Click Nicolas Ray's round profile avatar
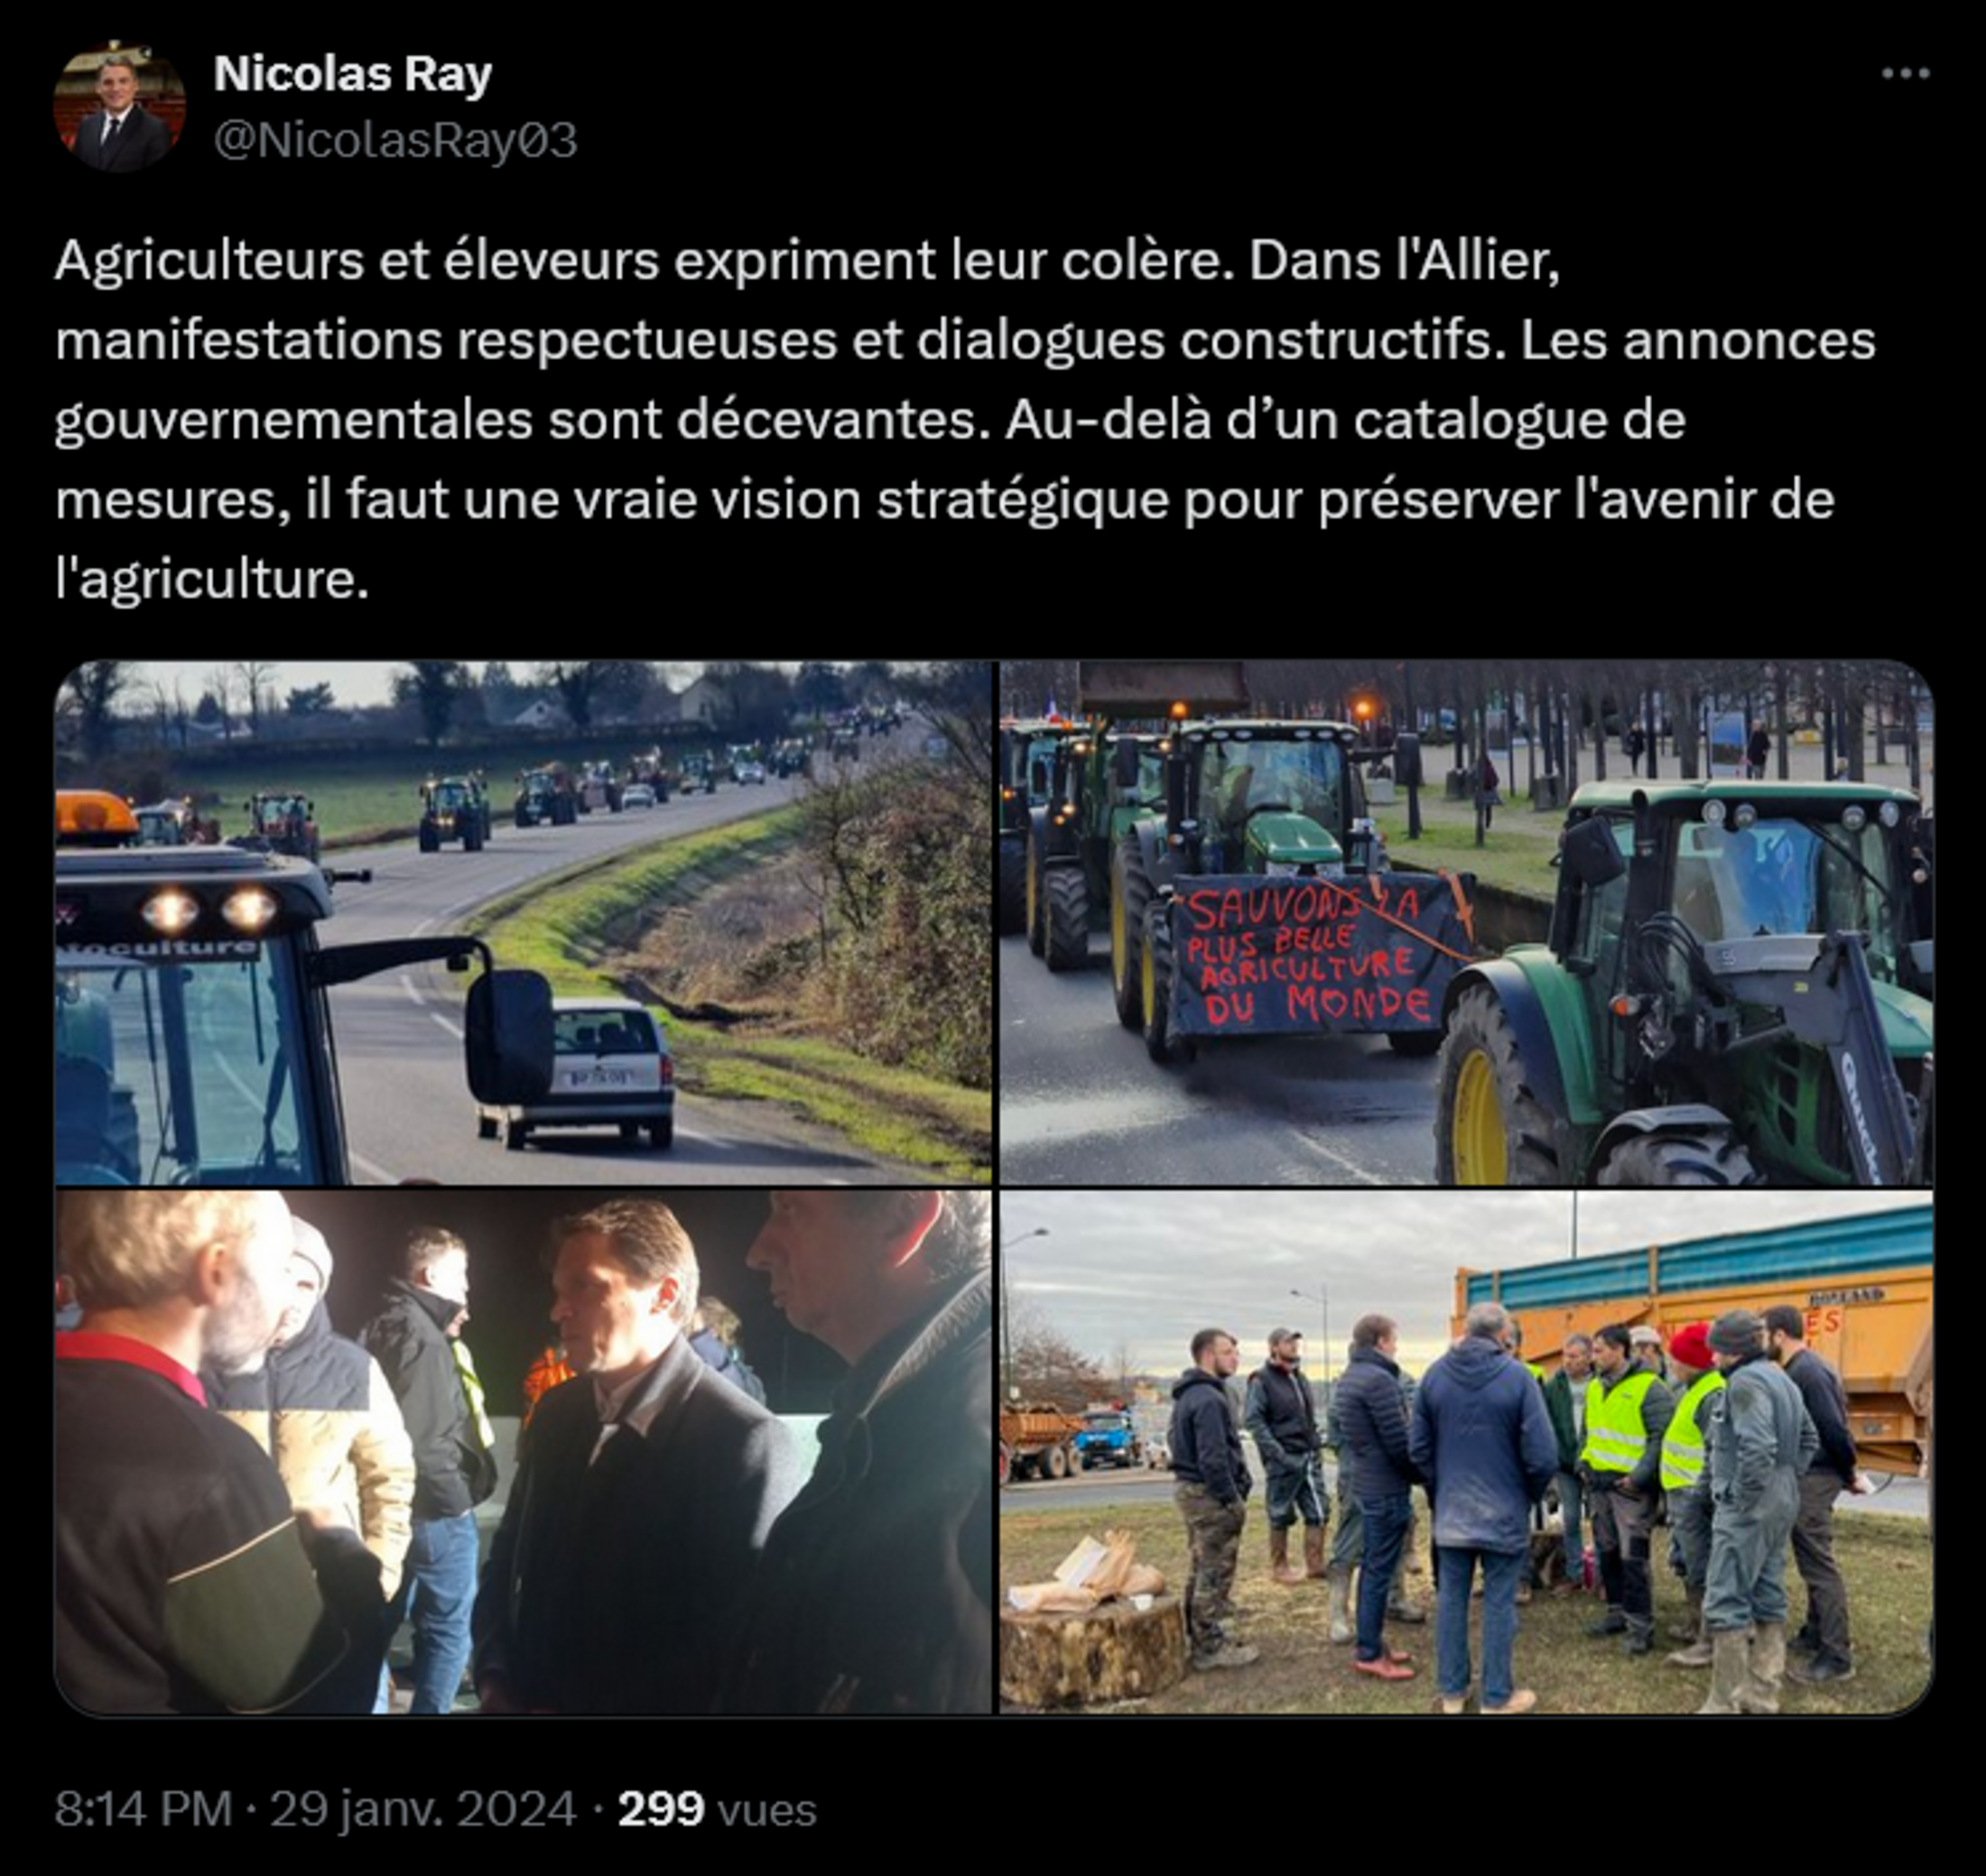Viewport: 1986px width, 1876px height. click(119, 106)
